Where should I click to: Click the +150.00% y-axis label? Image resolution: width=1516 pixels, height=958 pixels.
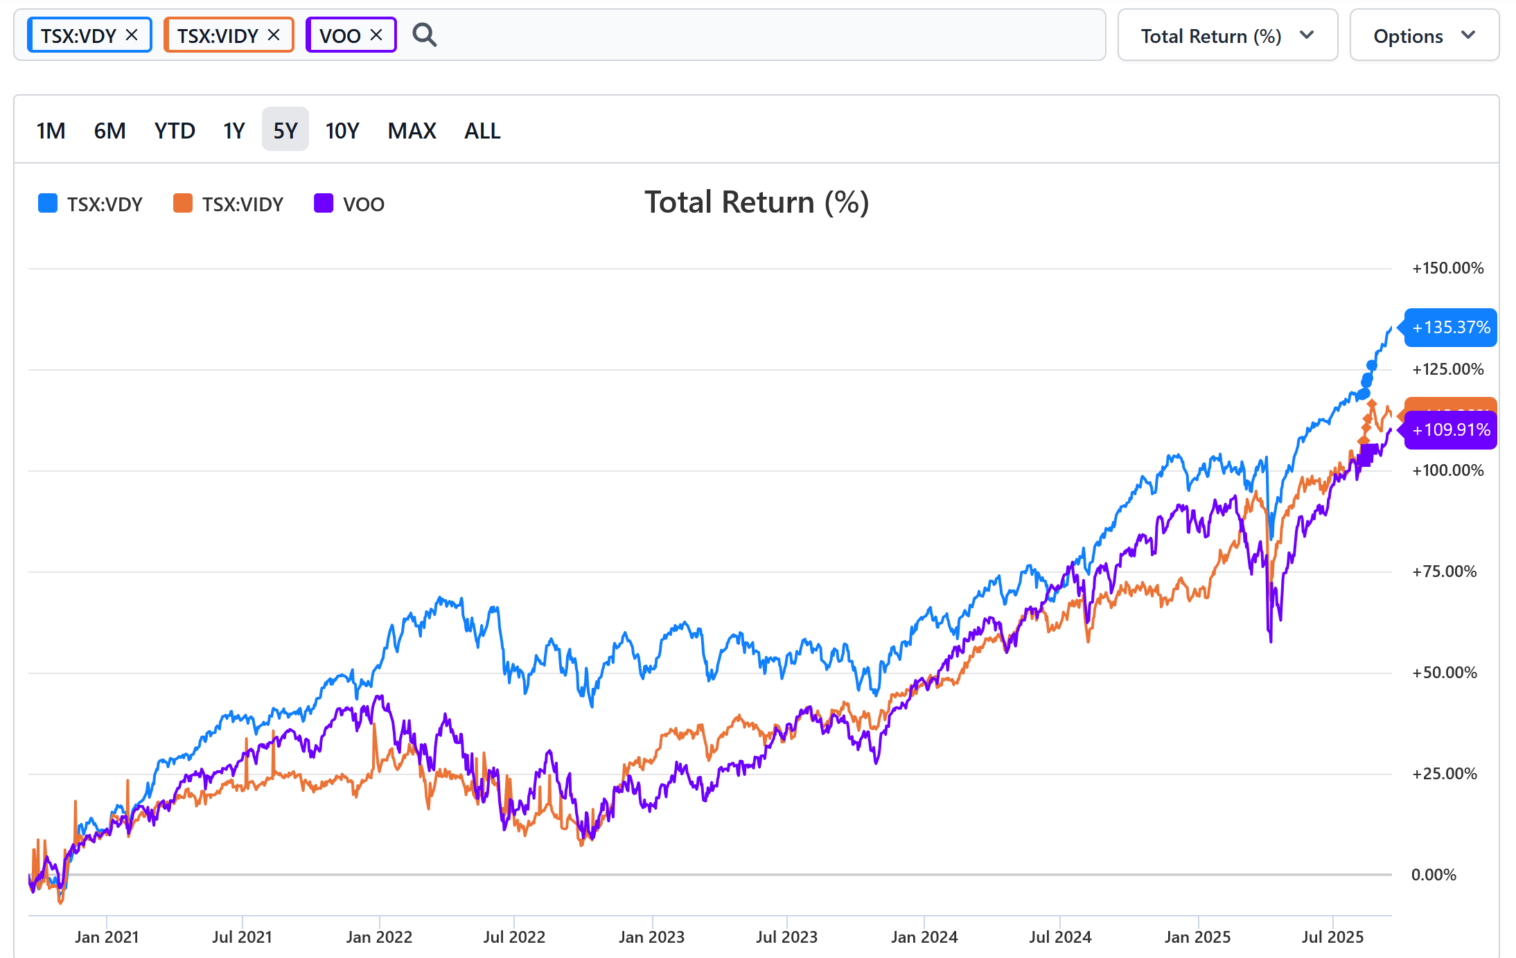click(1447, 268)
